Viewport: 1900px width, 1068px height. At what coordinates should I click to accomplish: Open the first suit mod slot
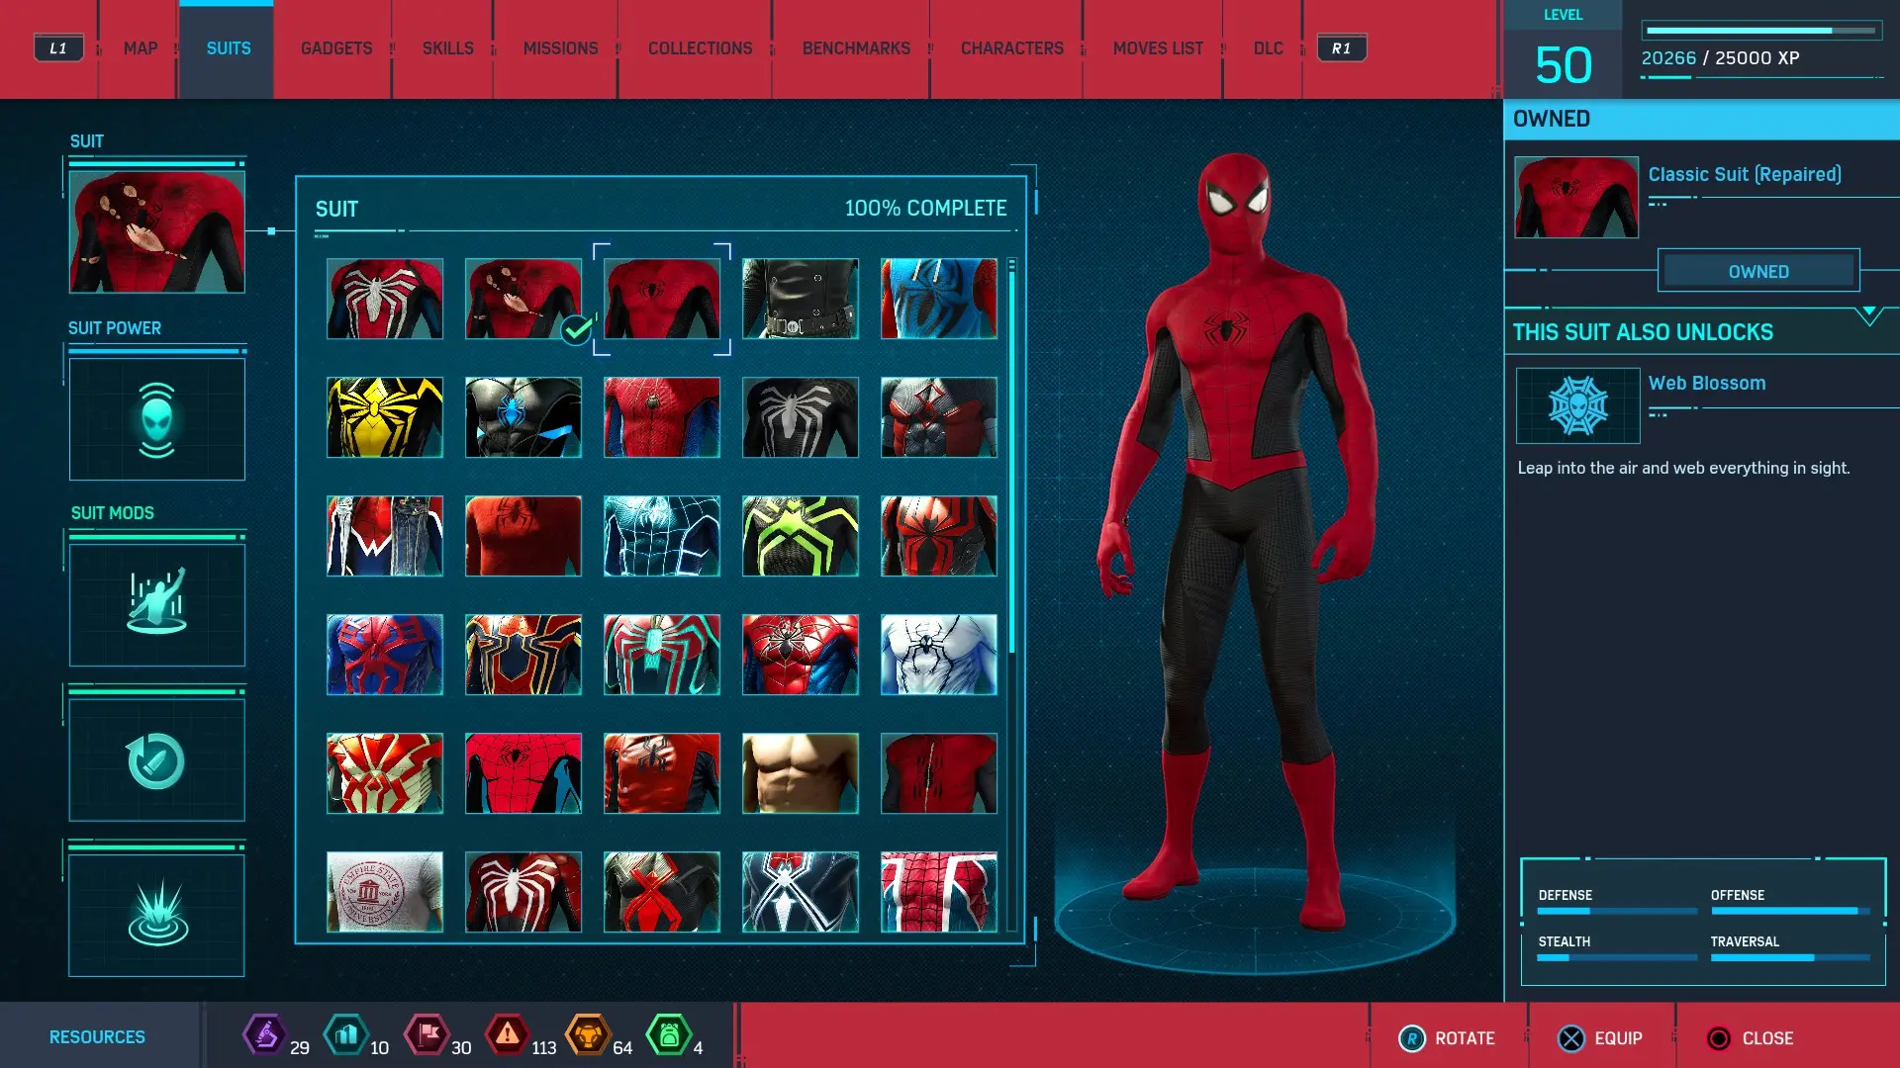[x=156, y=604]
